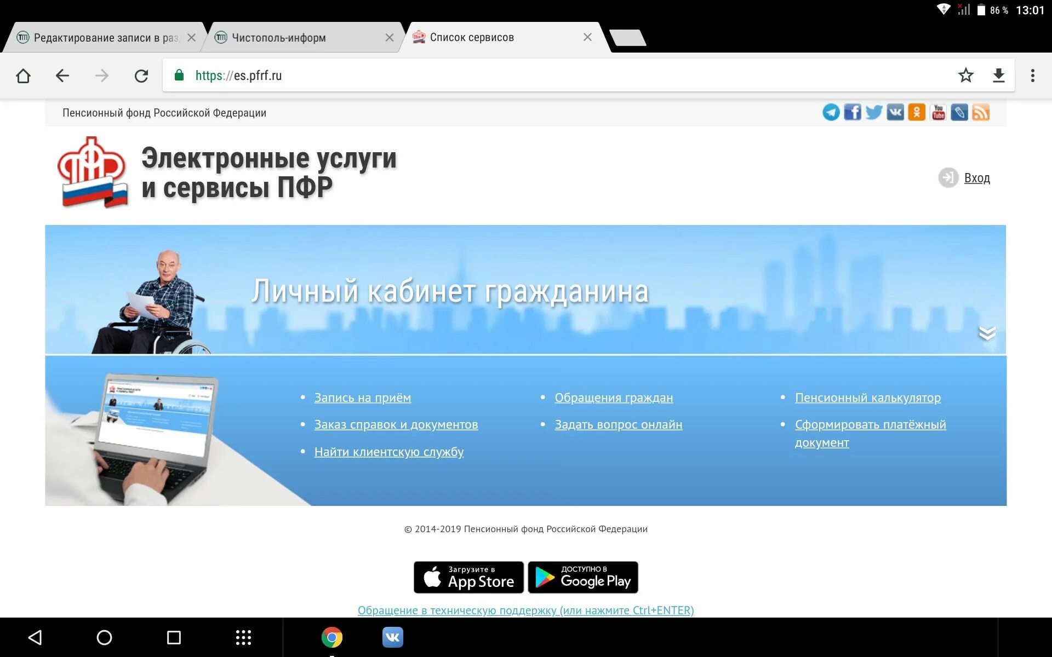The width and height of the screenshot is (1052, 657).
Task: Open Chrome three-dot menu
Action: pos(1032,76)
